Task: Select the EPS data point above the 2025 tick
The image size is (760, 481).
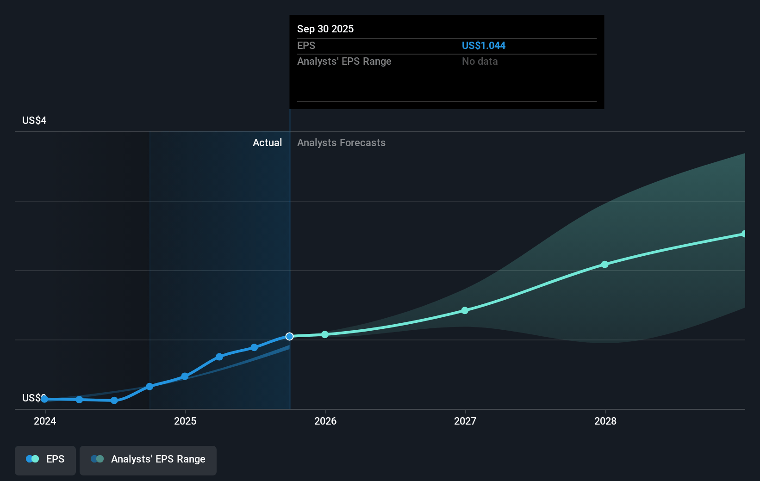Action: click(185, 376)
